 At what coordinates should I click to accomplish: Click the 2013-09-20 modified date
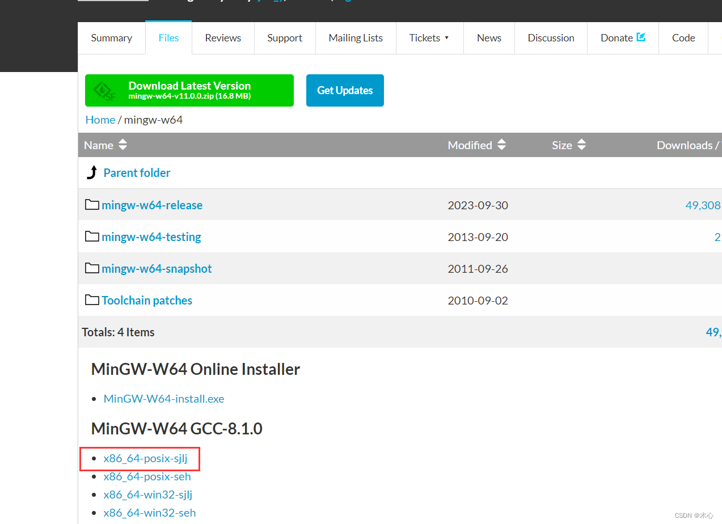pyautogui.click(x=478, y=237)
